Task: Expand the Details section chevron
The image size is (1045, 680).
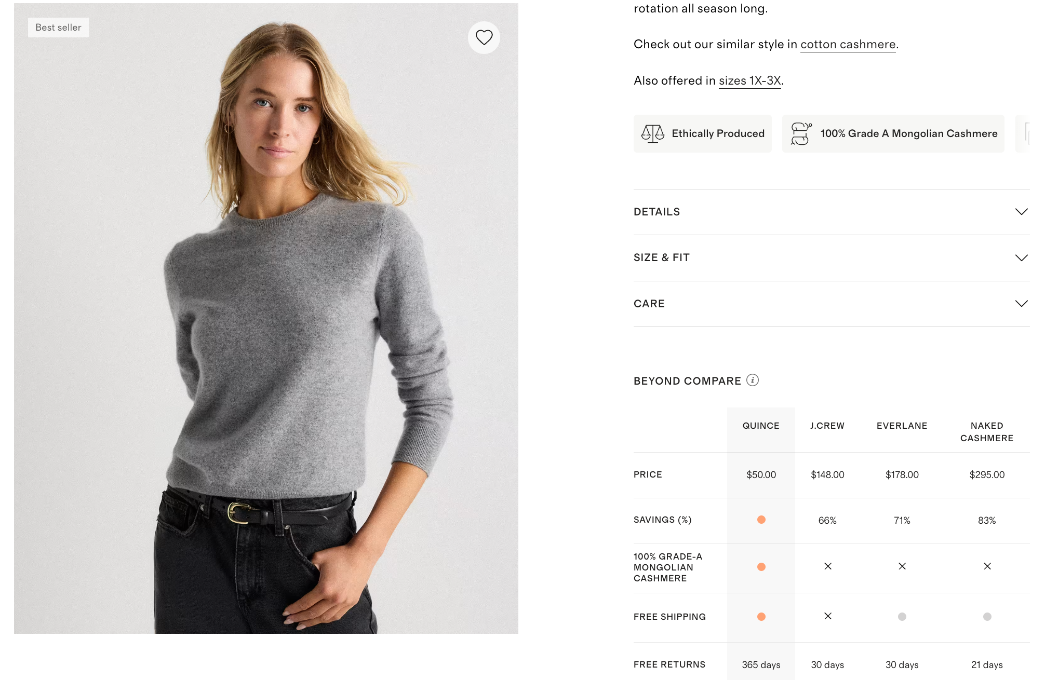Action: coord(1022,212)
